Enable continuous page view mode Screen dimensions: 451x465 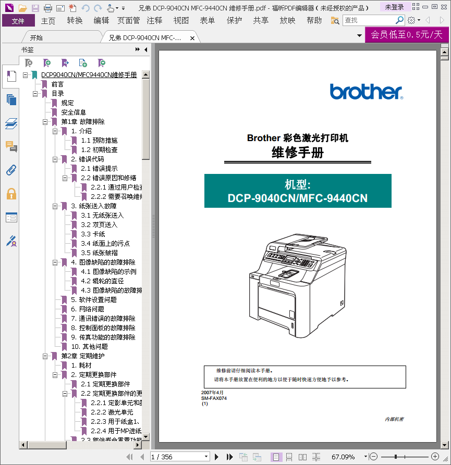289,457
